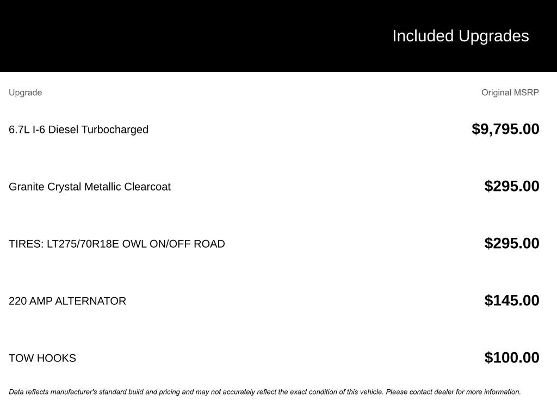Click the Granite Clearcoat $295.00 price

(x=512, y=186)
